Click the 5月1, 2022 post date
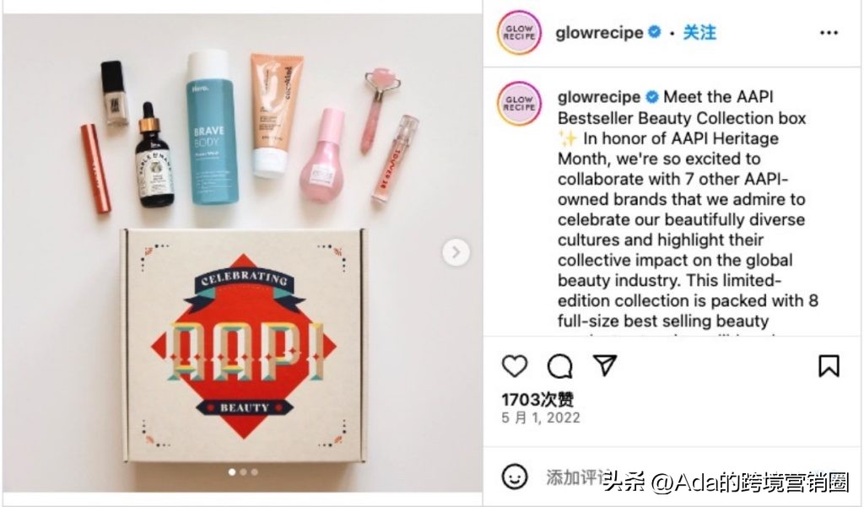The width and height of the screenshot is (864, 507). (x=541, y=418)
